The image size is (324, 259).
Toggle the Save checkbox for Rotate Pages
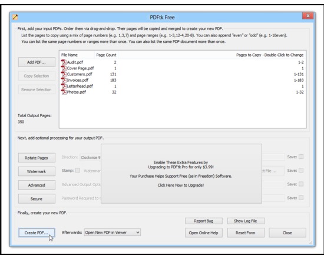tap(301, 157)
